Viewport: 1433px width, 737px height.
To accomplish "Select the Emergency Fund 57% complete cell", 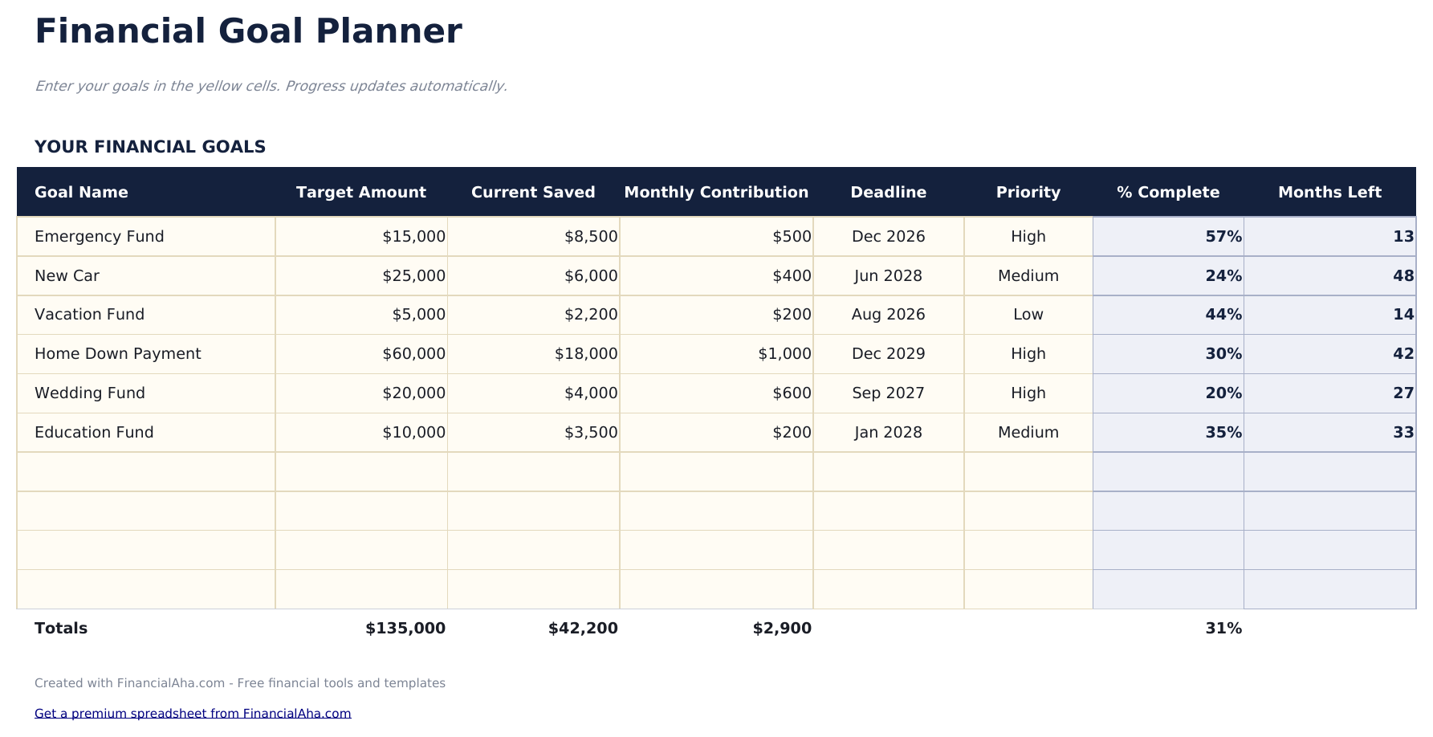I will tap(1223, 237).
